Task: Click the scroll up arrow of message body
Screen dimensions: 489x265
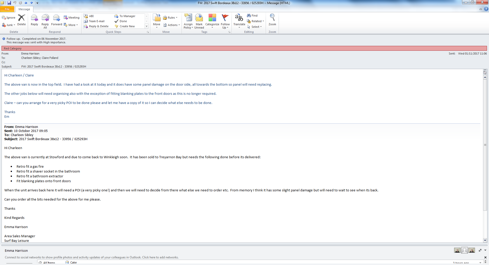Action: pyautogui.click(x=485, y=77)
